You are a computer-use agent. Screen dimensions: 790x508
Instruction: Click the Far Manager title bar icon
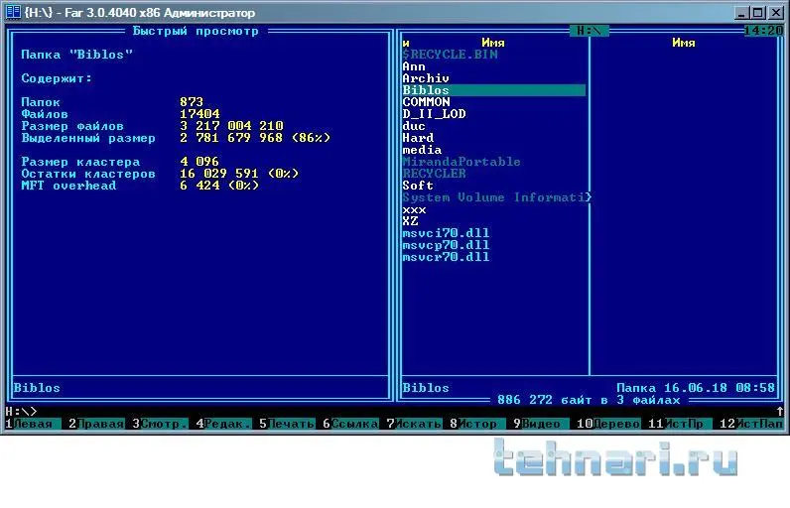[13, 12]
